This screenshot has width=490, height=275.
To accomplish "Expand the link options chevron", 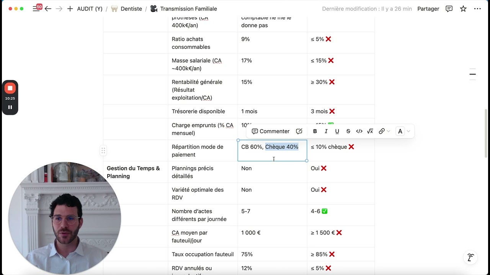I will click(x=389, y=131).
